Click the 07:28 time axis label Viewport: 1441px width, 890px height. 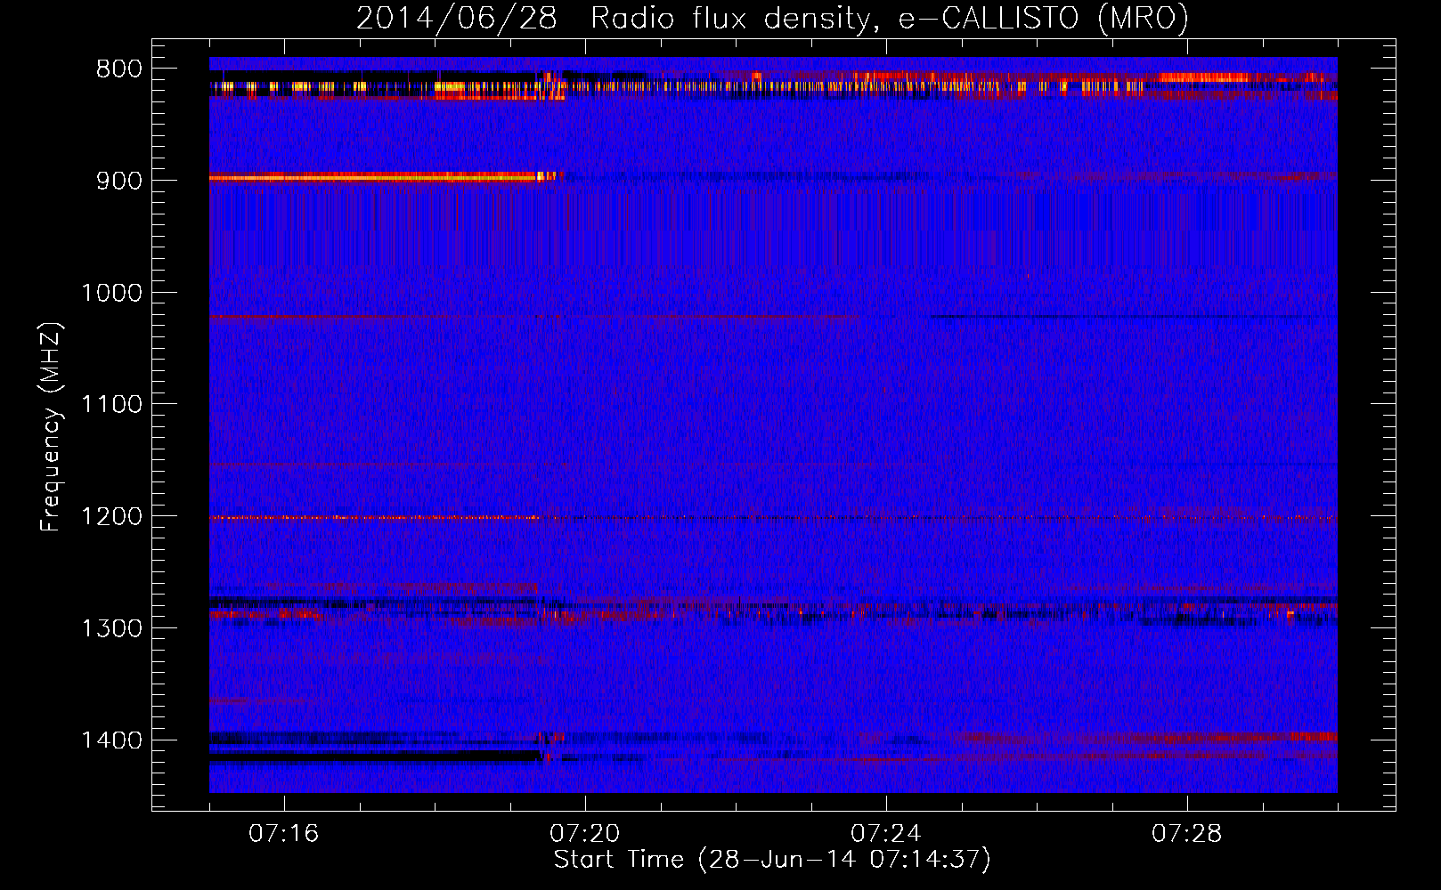point(1187,834)
